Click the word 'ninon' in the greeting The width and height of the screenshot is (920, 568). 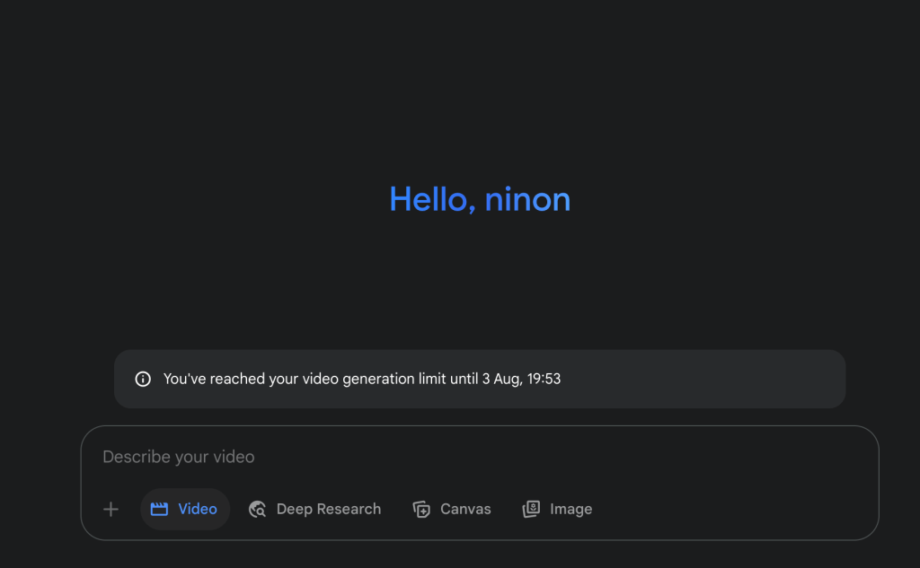527,199
